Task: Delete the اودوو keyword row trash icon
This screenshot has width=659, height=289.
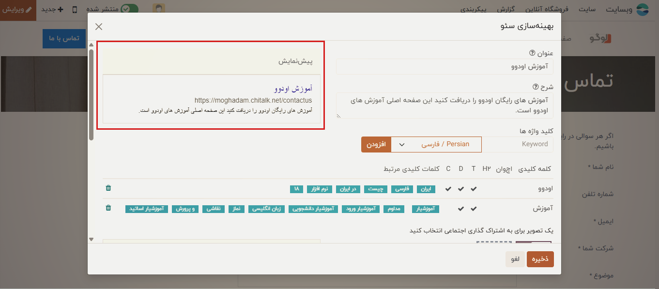Action: 108,188
